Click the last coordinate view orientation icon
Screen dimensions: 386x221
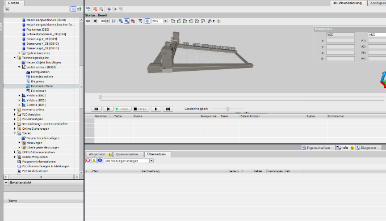(203, 21)
